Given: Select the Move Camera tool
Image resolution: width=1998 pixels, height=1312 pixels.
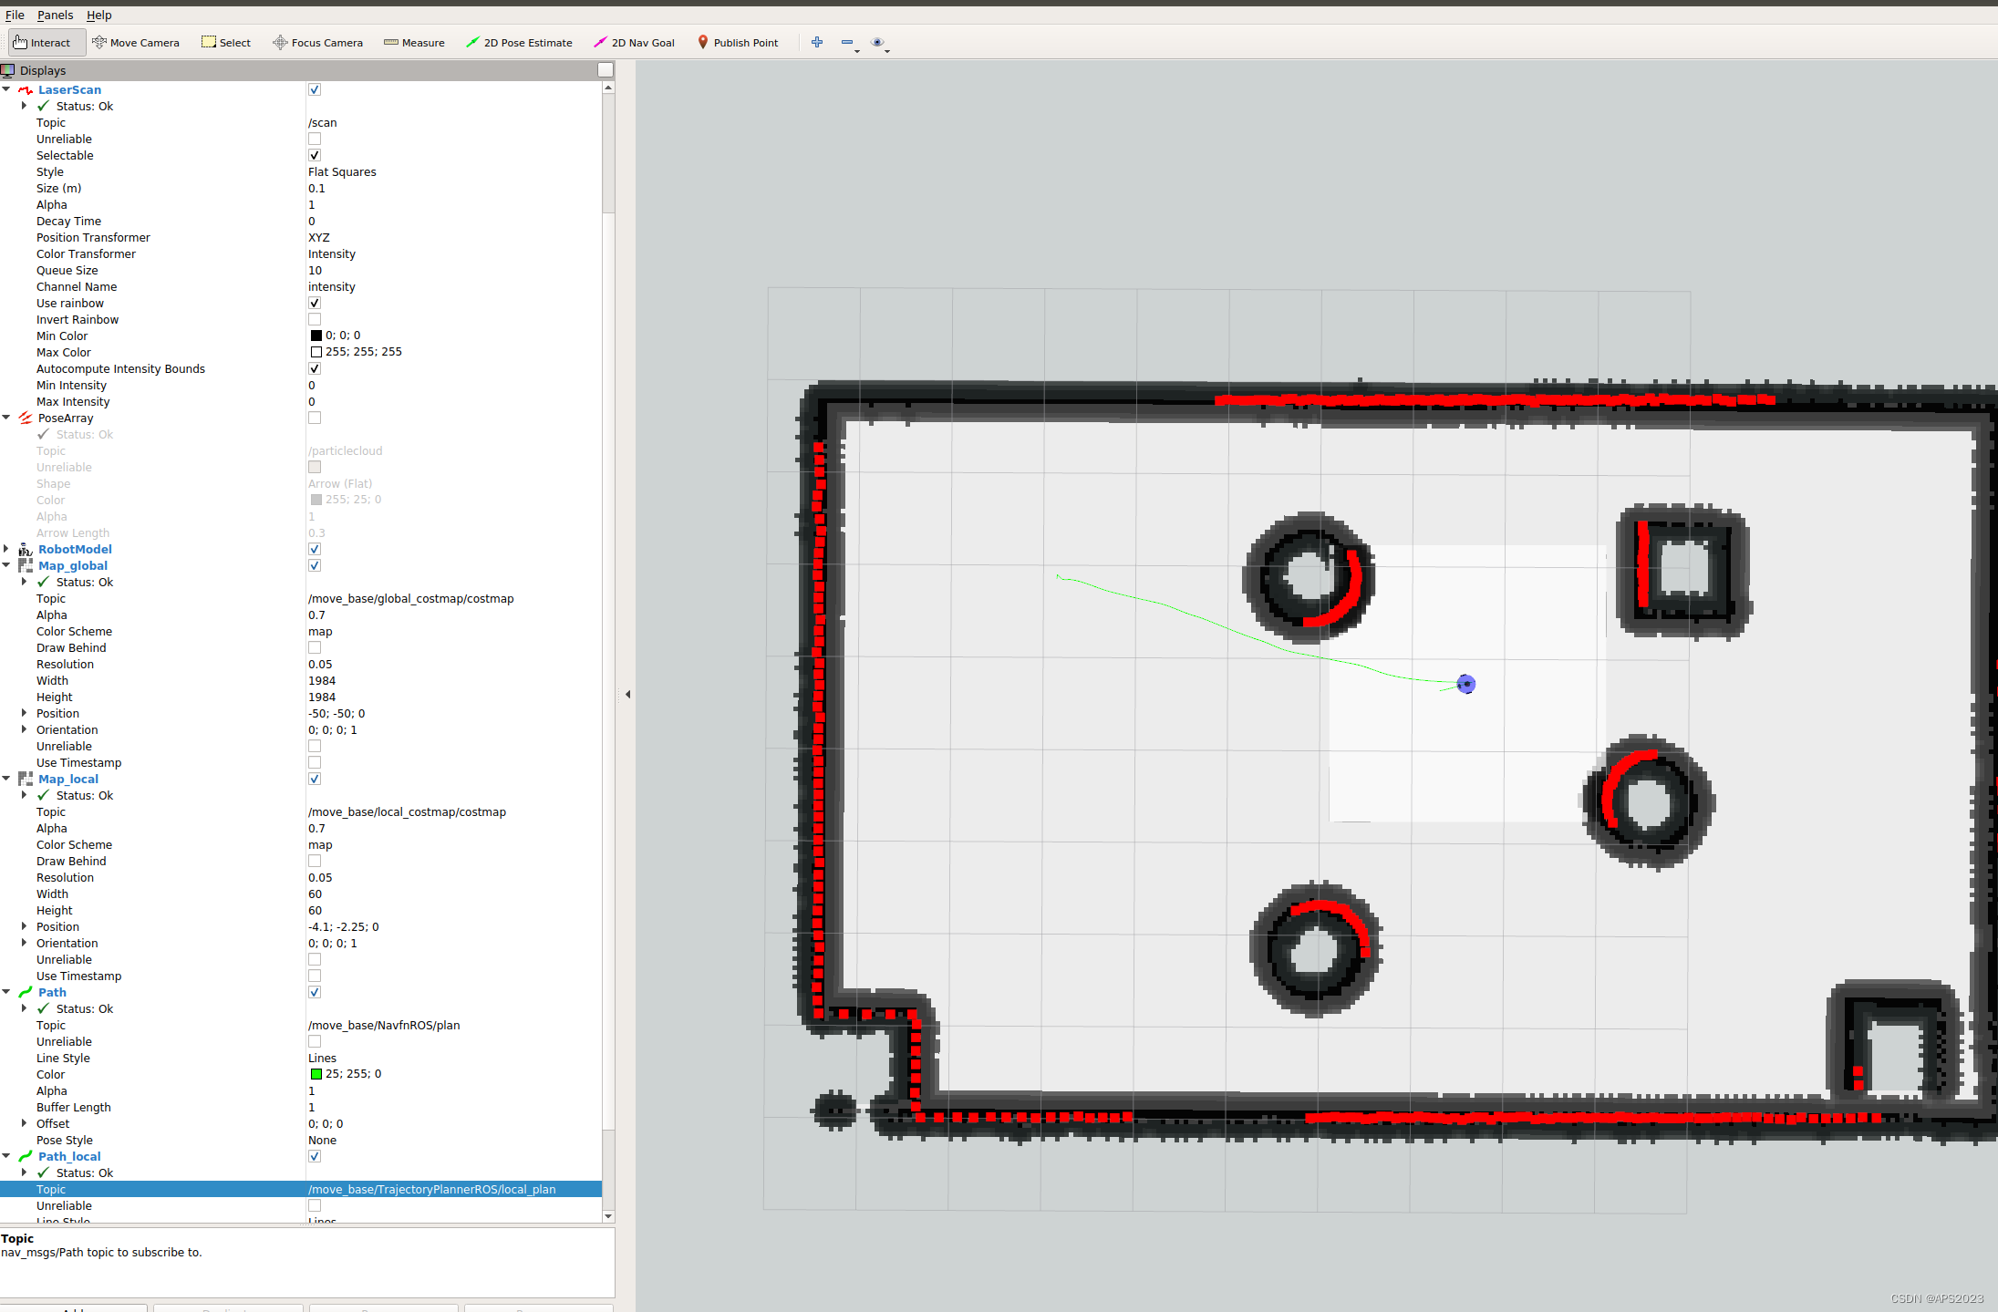Looking at the screenshot, I should [135, 43].
